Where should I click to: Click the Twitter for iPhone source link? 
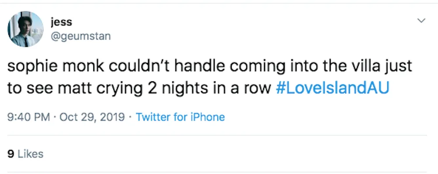[180, 117]
